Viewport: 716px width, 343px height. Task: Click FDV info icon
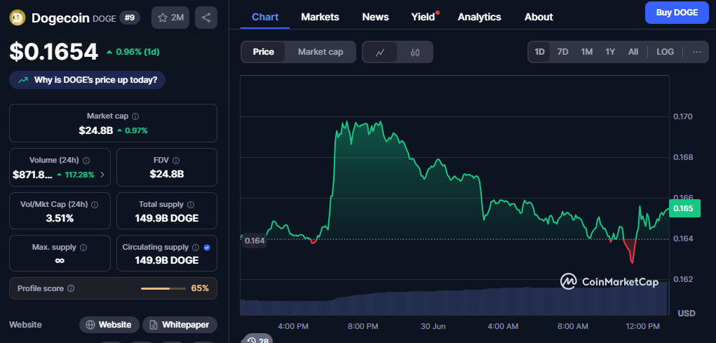click(x=176, y=161)
